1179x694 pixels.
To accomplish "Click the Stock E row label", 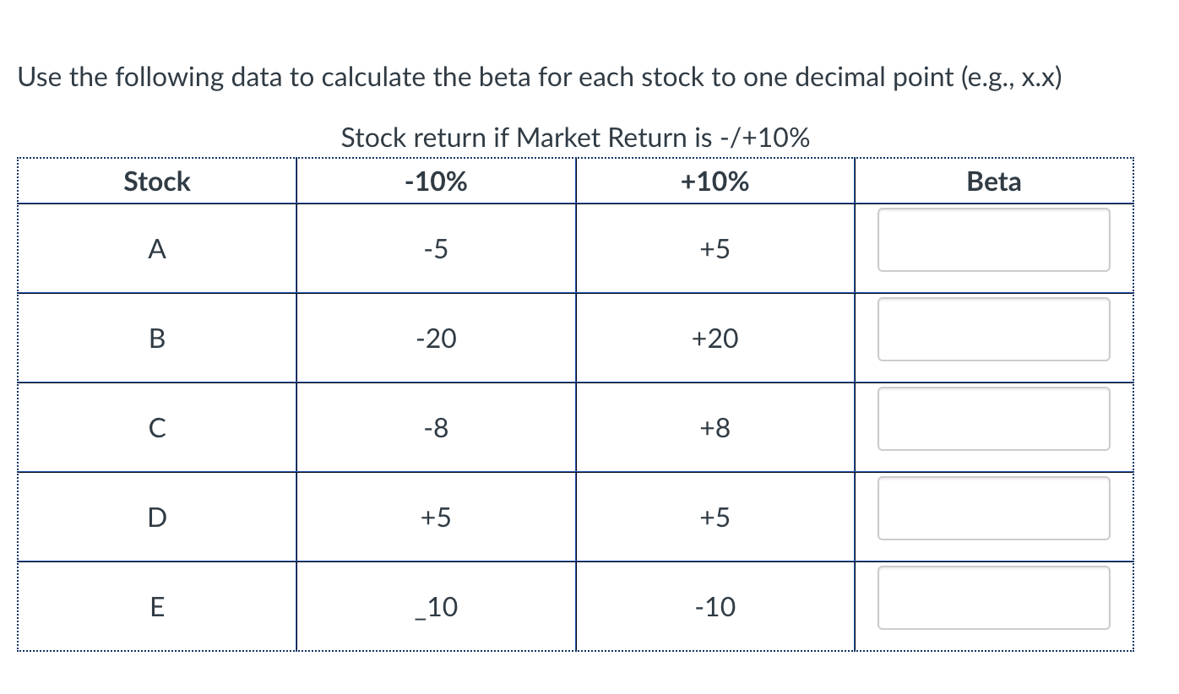I will point(157,606).
